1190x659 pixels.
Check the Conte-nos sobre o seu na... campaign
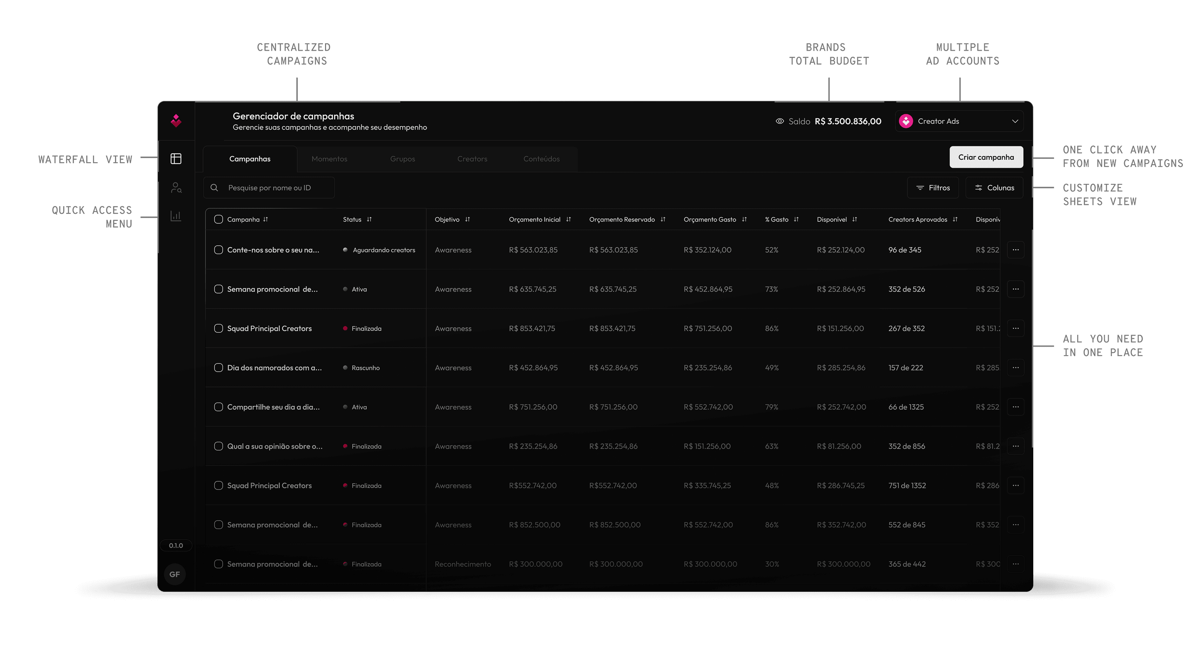pyautogui.click(x=218, y=250)
